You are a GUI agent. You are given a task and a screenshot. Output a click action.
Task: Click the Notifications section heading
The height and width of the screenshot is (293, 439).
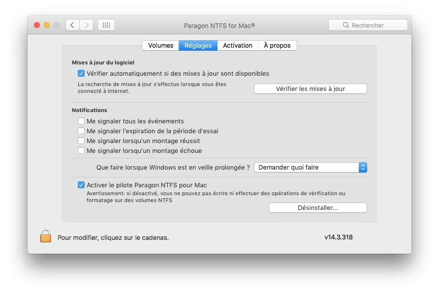[x=89, y=110]
